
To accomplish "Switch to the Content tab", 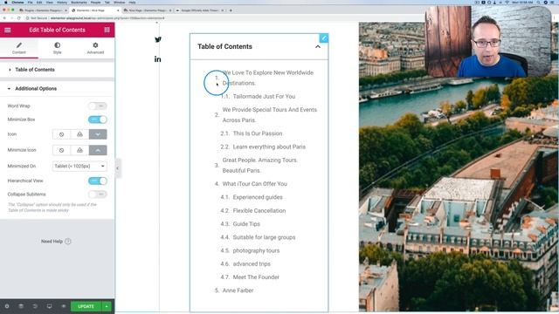I will click(19, 48).
